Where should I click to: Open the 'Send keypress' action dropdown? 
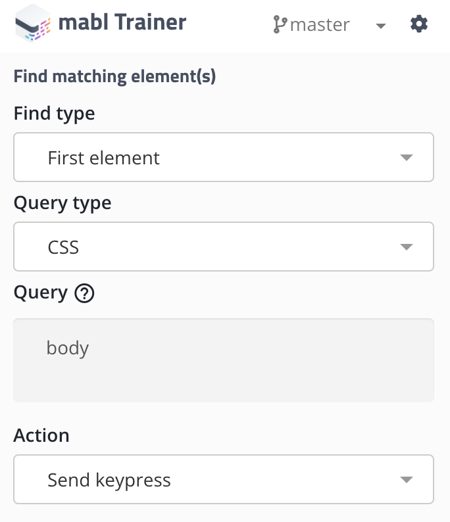(x=223, y=480)
